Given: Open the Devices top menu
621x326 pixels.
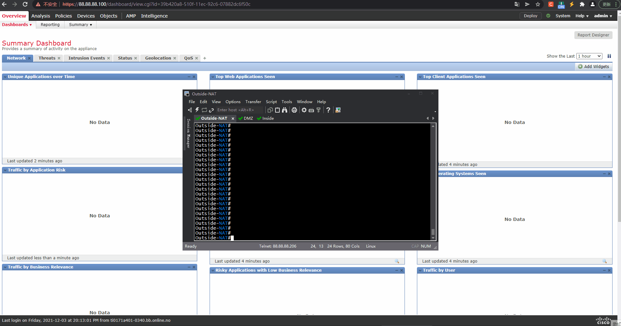Looking at the screenshot, I should (x=86, y=16).
